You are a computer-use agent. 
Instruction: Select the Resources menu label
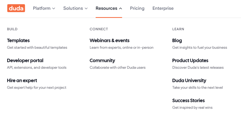(106, 8)
